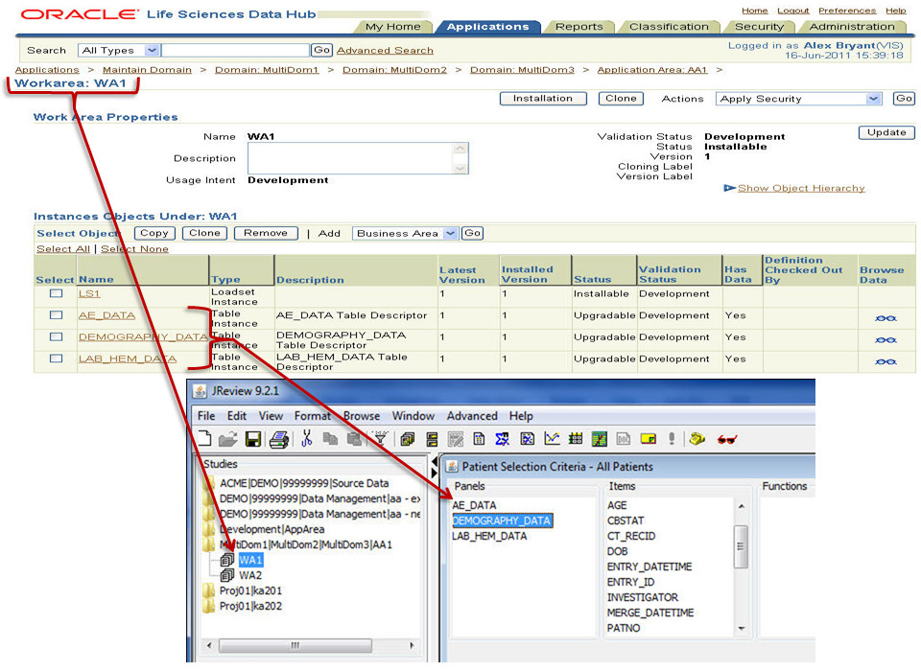Screen dimensions: 921x671
Task: Click the Paste icon in JReview toolbar
Action: (x=354, y=438)
